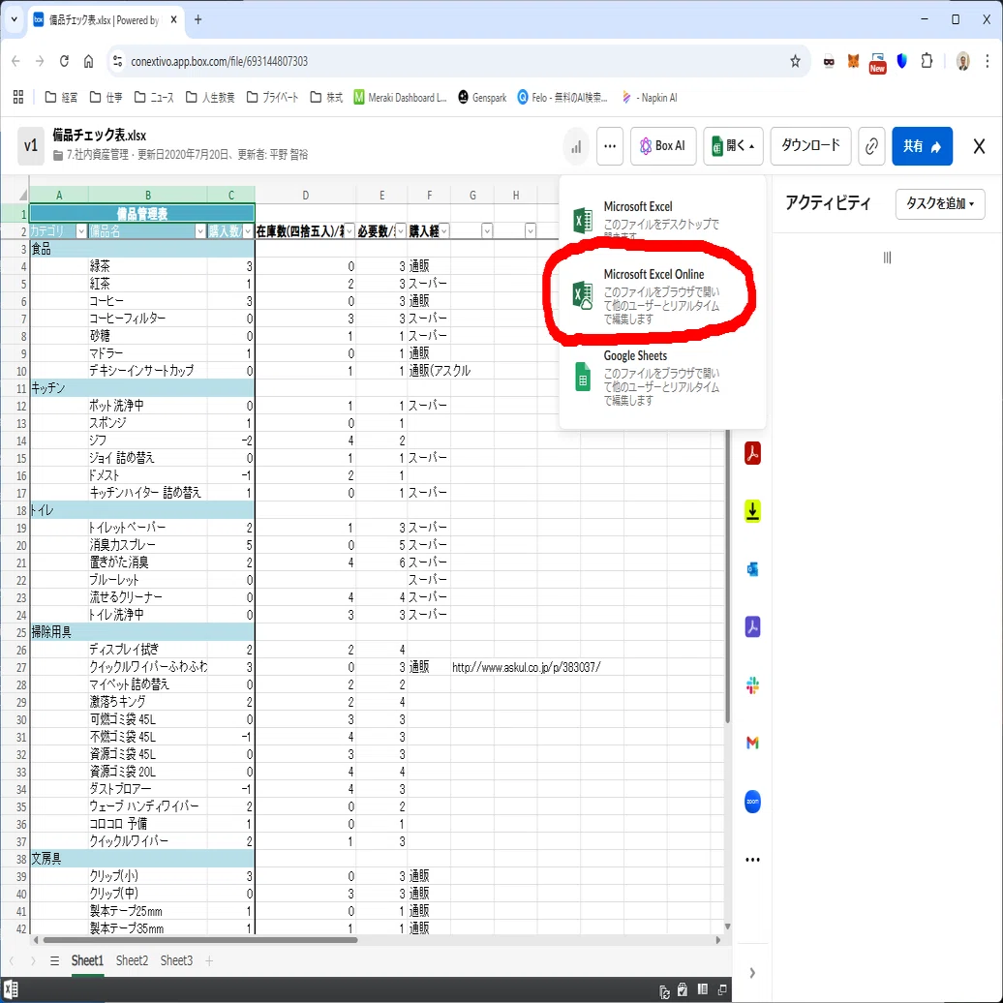The height and width of the screenshot is (1003, 1003).
Task: Open filter dropdown on 在庫数 column
Action: 350,231
